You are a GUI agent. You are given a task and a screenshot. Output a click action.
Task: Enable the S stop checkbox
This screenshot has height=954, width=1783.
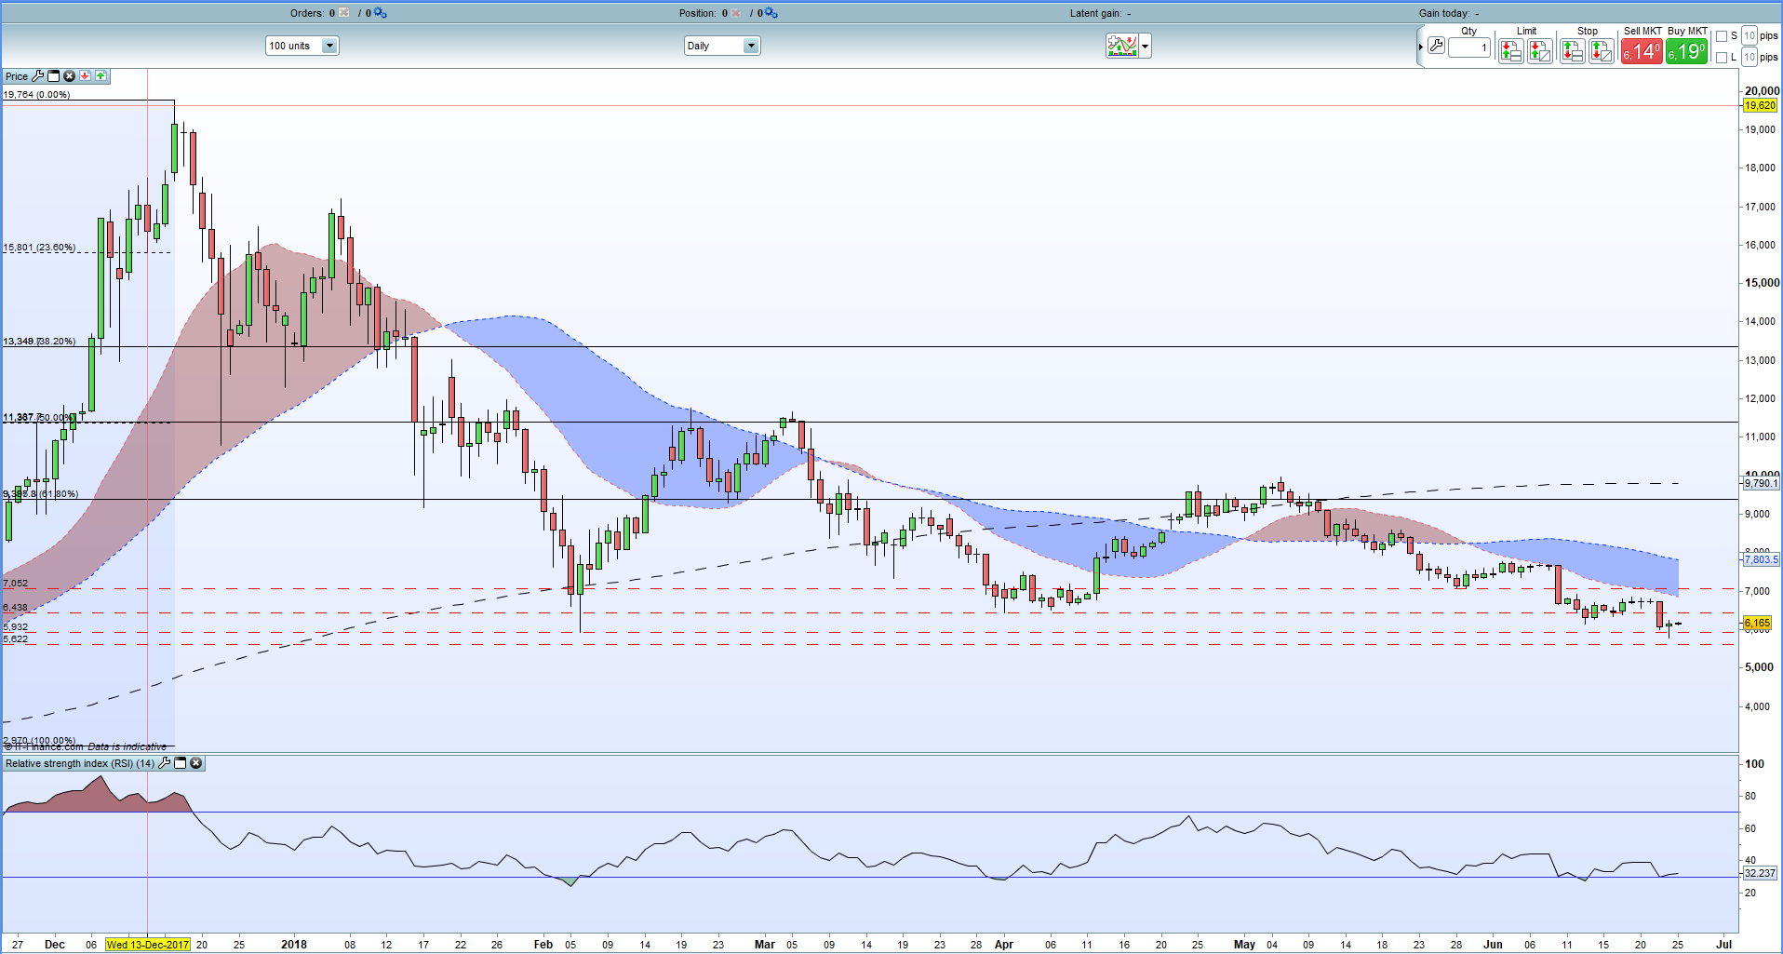(1722, 36)
